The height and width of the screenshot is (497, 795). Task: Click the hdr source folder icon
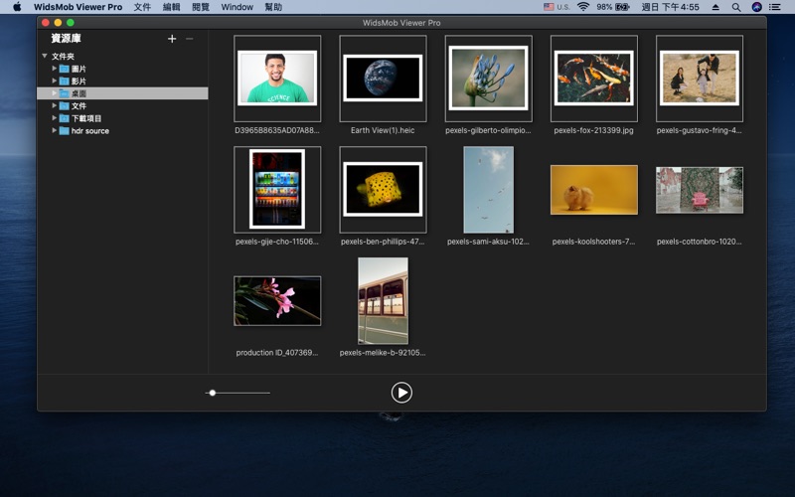click(x=65, y=131)
